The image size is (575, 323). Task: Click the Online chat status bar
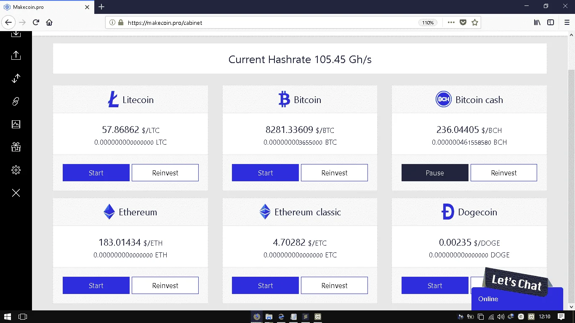point(517,299)
